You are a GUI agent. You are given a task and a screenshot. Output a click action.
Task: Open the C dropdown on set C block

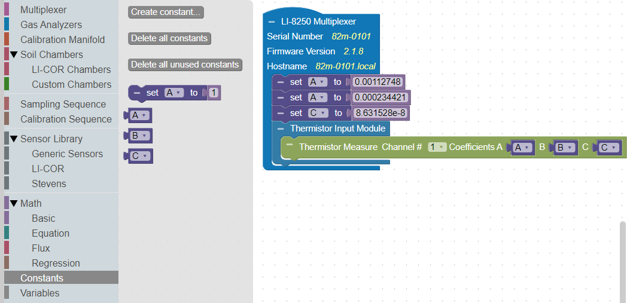318,113
